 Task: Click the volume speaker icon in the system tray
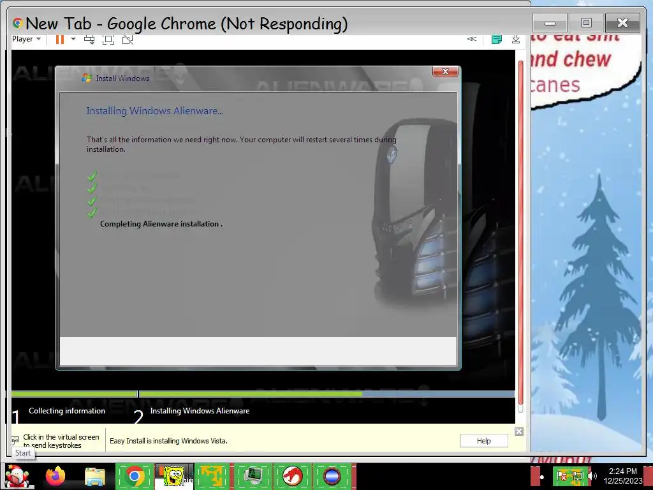592,476
